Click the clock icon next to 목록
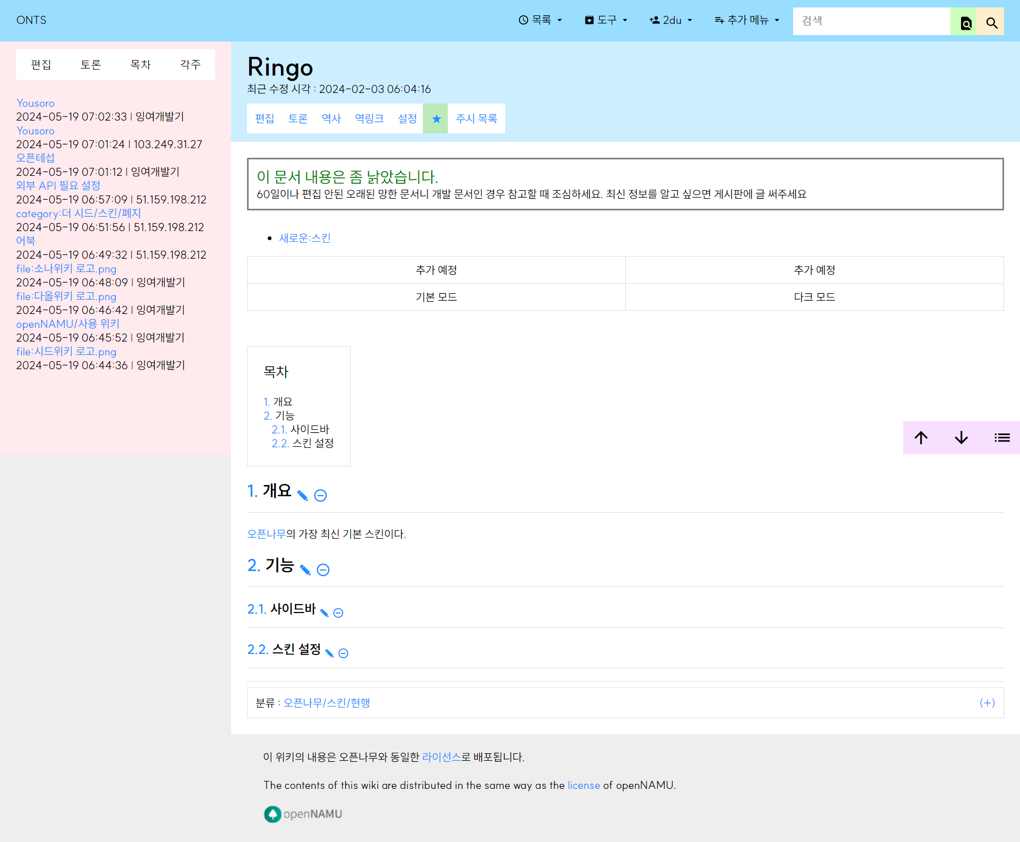 tap(522, 20)
